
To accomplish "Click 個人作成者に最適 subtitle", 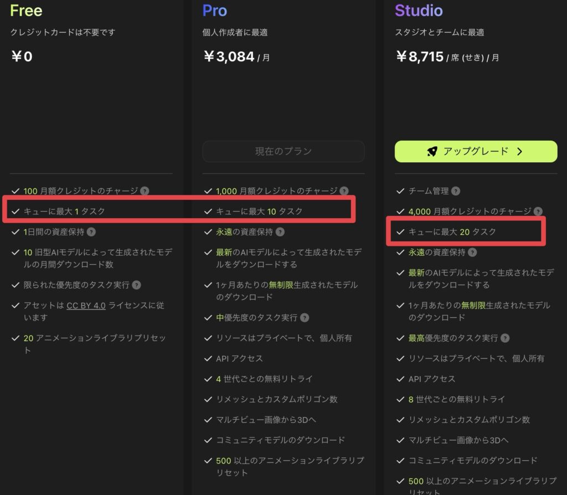I will click(x=235, y=32).
